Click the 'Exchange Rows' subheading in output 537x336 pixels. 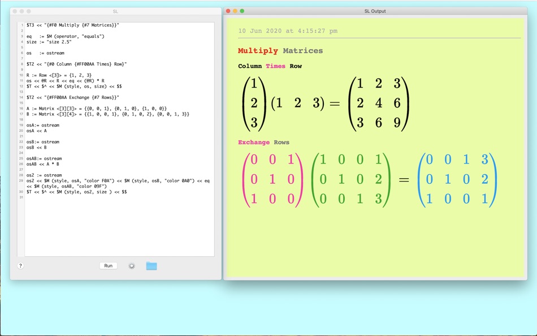pyautogui.click(x=264, y=143)
